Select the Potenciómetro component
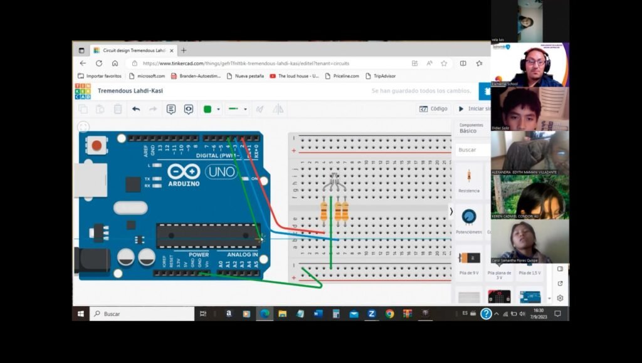The height and width of the screenshot is (363, 642). pyautogui.click(x=469, y=221)
